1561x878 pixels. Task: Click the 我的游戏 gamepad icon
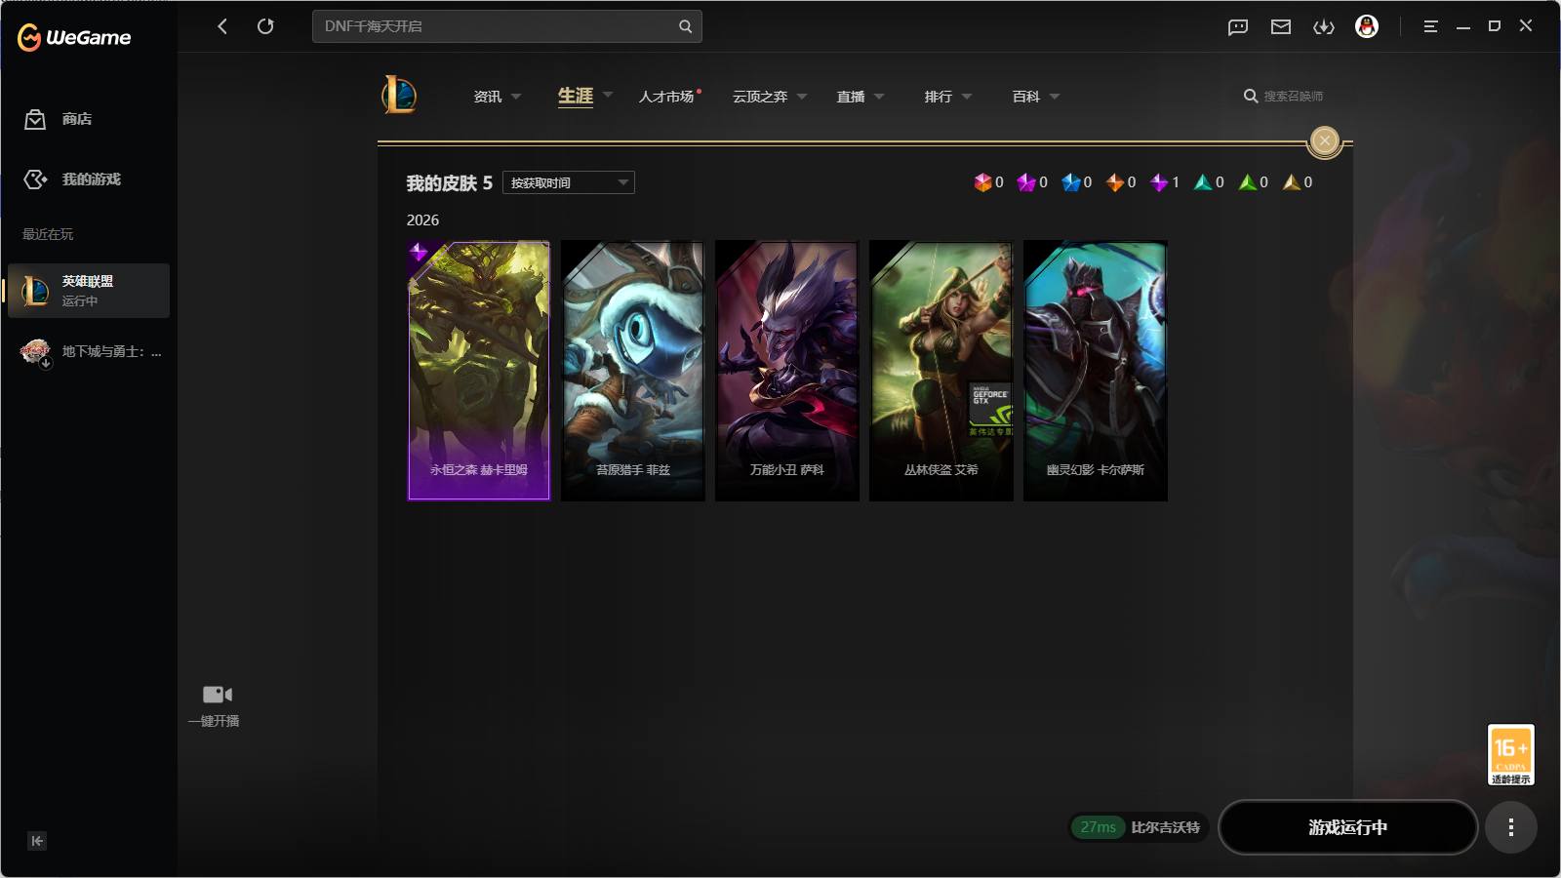point(35,180)
